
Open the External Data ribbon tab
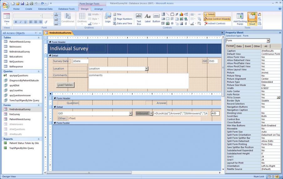point(45,9)
